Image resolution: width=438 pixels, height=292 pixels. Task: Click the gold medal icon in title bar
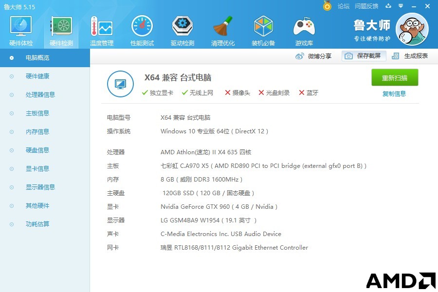327,6
